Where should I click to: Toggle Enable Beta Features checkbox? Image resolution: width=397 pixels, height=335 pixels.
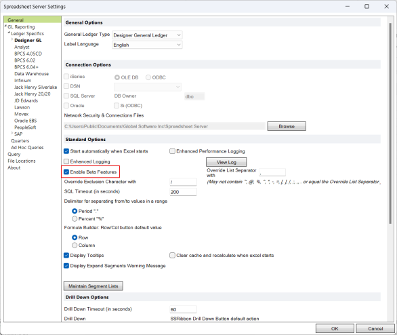pos(66,172)
